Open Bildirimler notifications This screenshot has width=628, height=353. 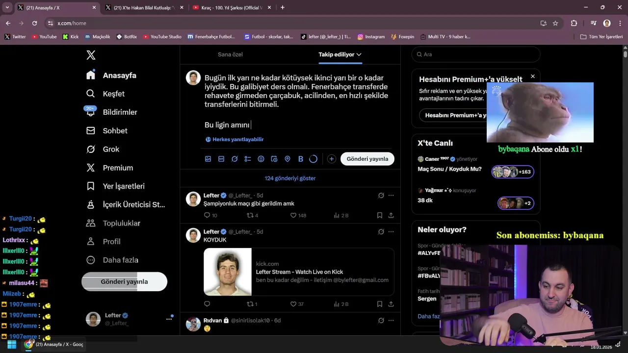point(111,112)
